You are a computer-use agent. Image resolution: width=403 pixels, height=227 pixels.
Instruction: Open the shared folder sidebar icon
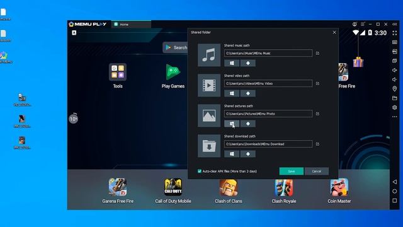395,98
